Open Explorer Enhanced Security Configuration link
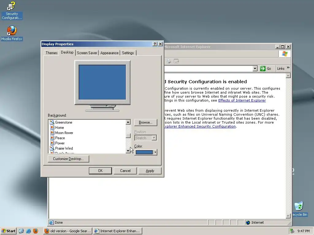Screen dimensions: 314x235 coord(200,126)
